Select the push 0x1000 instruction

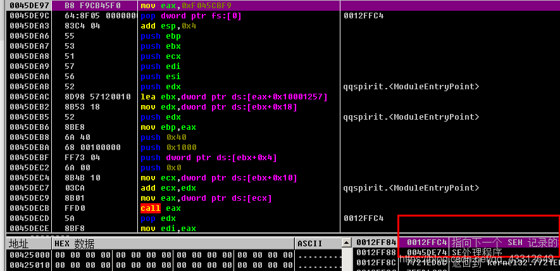pyautogui.click(x=168, y=148)
